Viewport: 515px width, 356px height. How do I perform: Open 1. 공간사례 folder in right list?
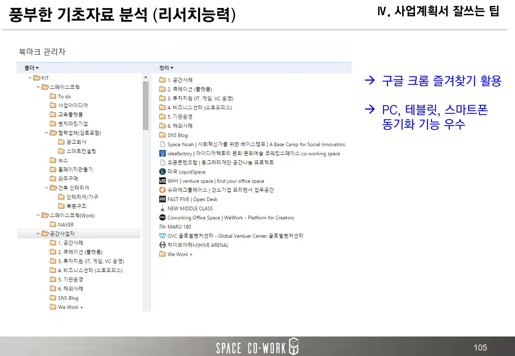(x=176, y=80)
